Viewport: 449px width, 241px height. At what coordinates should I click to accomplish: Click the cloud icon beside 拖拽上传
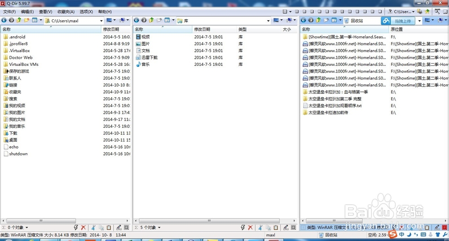(386, 21)
